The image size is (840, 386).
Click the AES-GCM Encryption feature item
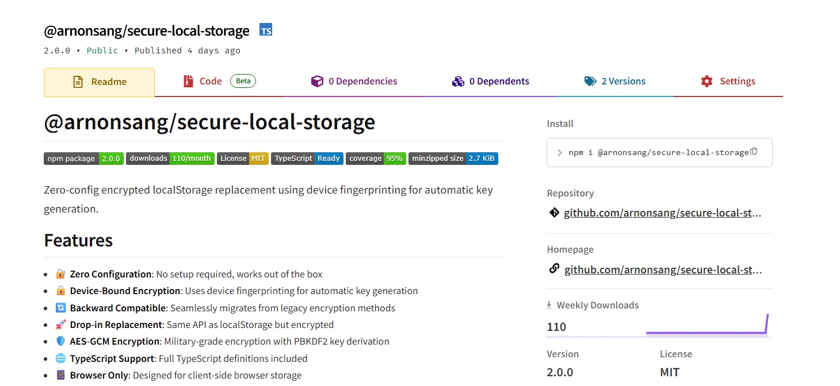click(222, 341)
